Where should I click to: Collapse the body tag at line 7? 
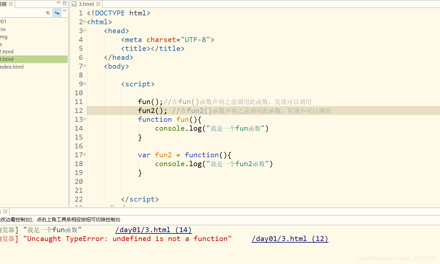(85, 66)
